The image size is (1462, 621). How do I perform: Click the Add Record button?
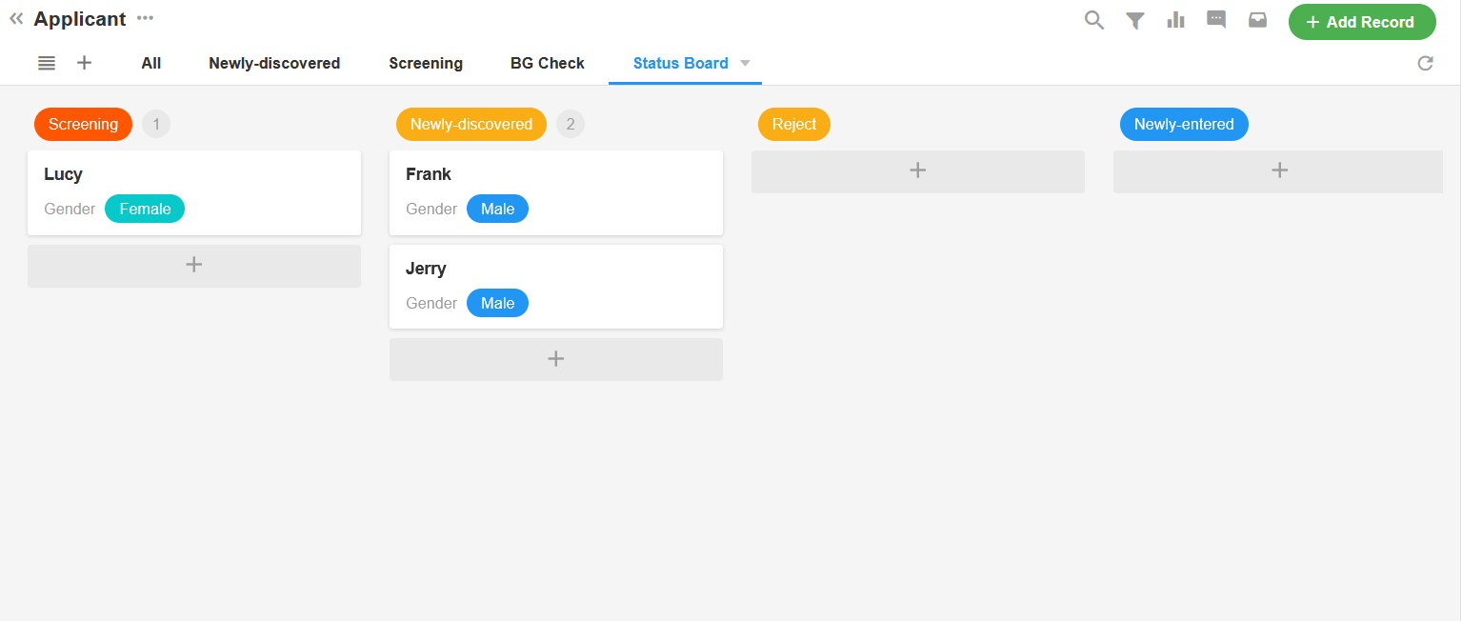[1361, 22]
